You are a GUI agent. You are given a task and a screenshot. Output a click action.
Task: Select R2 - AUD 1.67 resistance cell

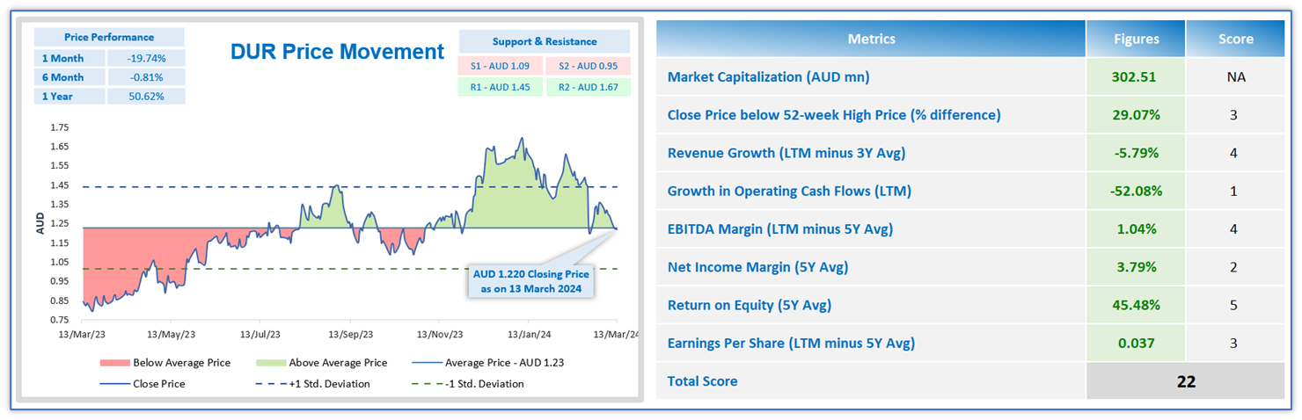588,87
